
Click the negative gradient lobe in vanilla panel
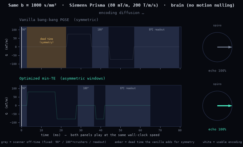[x=121, y=53]
